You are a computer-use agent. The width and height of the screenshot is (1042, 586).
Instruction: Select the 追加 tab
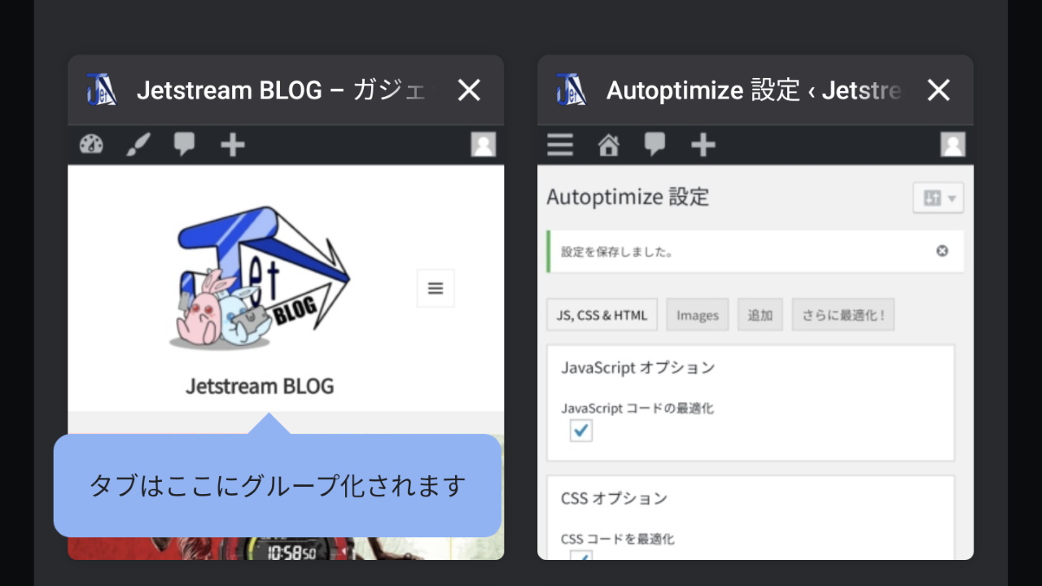coord(760,315)
